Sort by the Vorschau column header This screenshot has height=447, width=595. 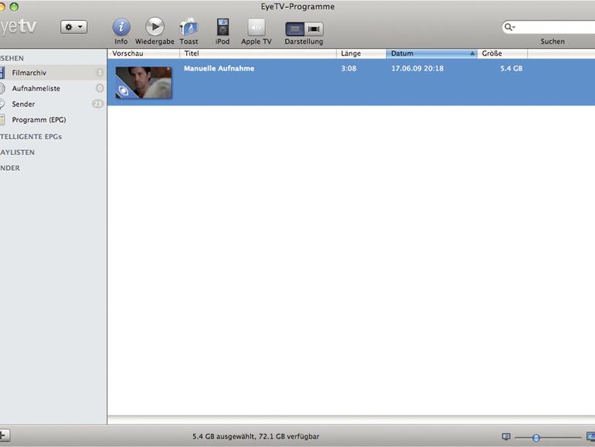(144, 53)
